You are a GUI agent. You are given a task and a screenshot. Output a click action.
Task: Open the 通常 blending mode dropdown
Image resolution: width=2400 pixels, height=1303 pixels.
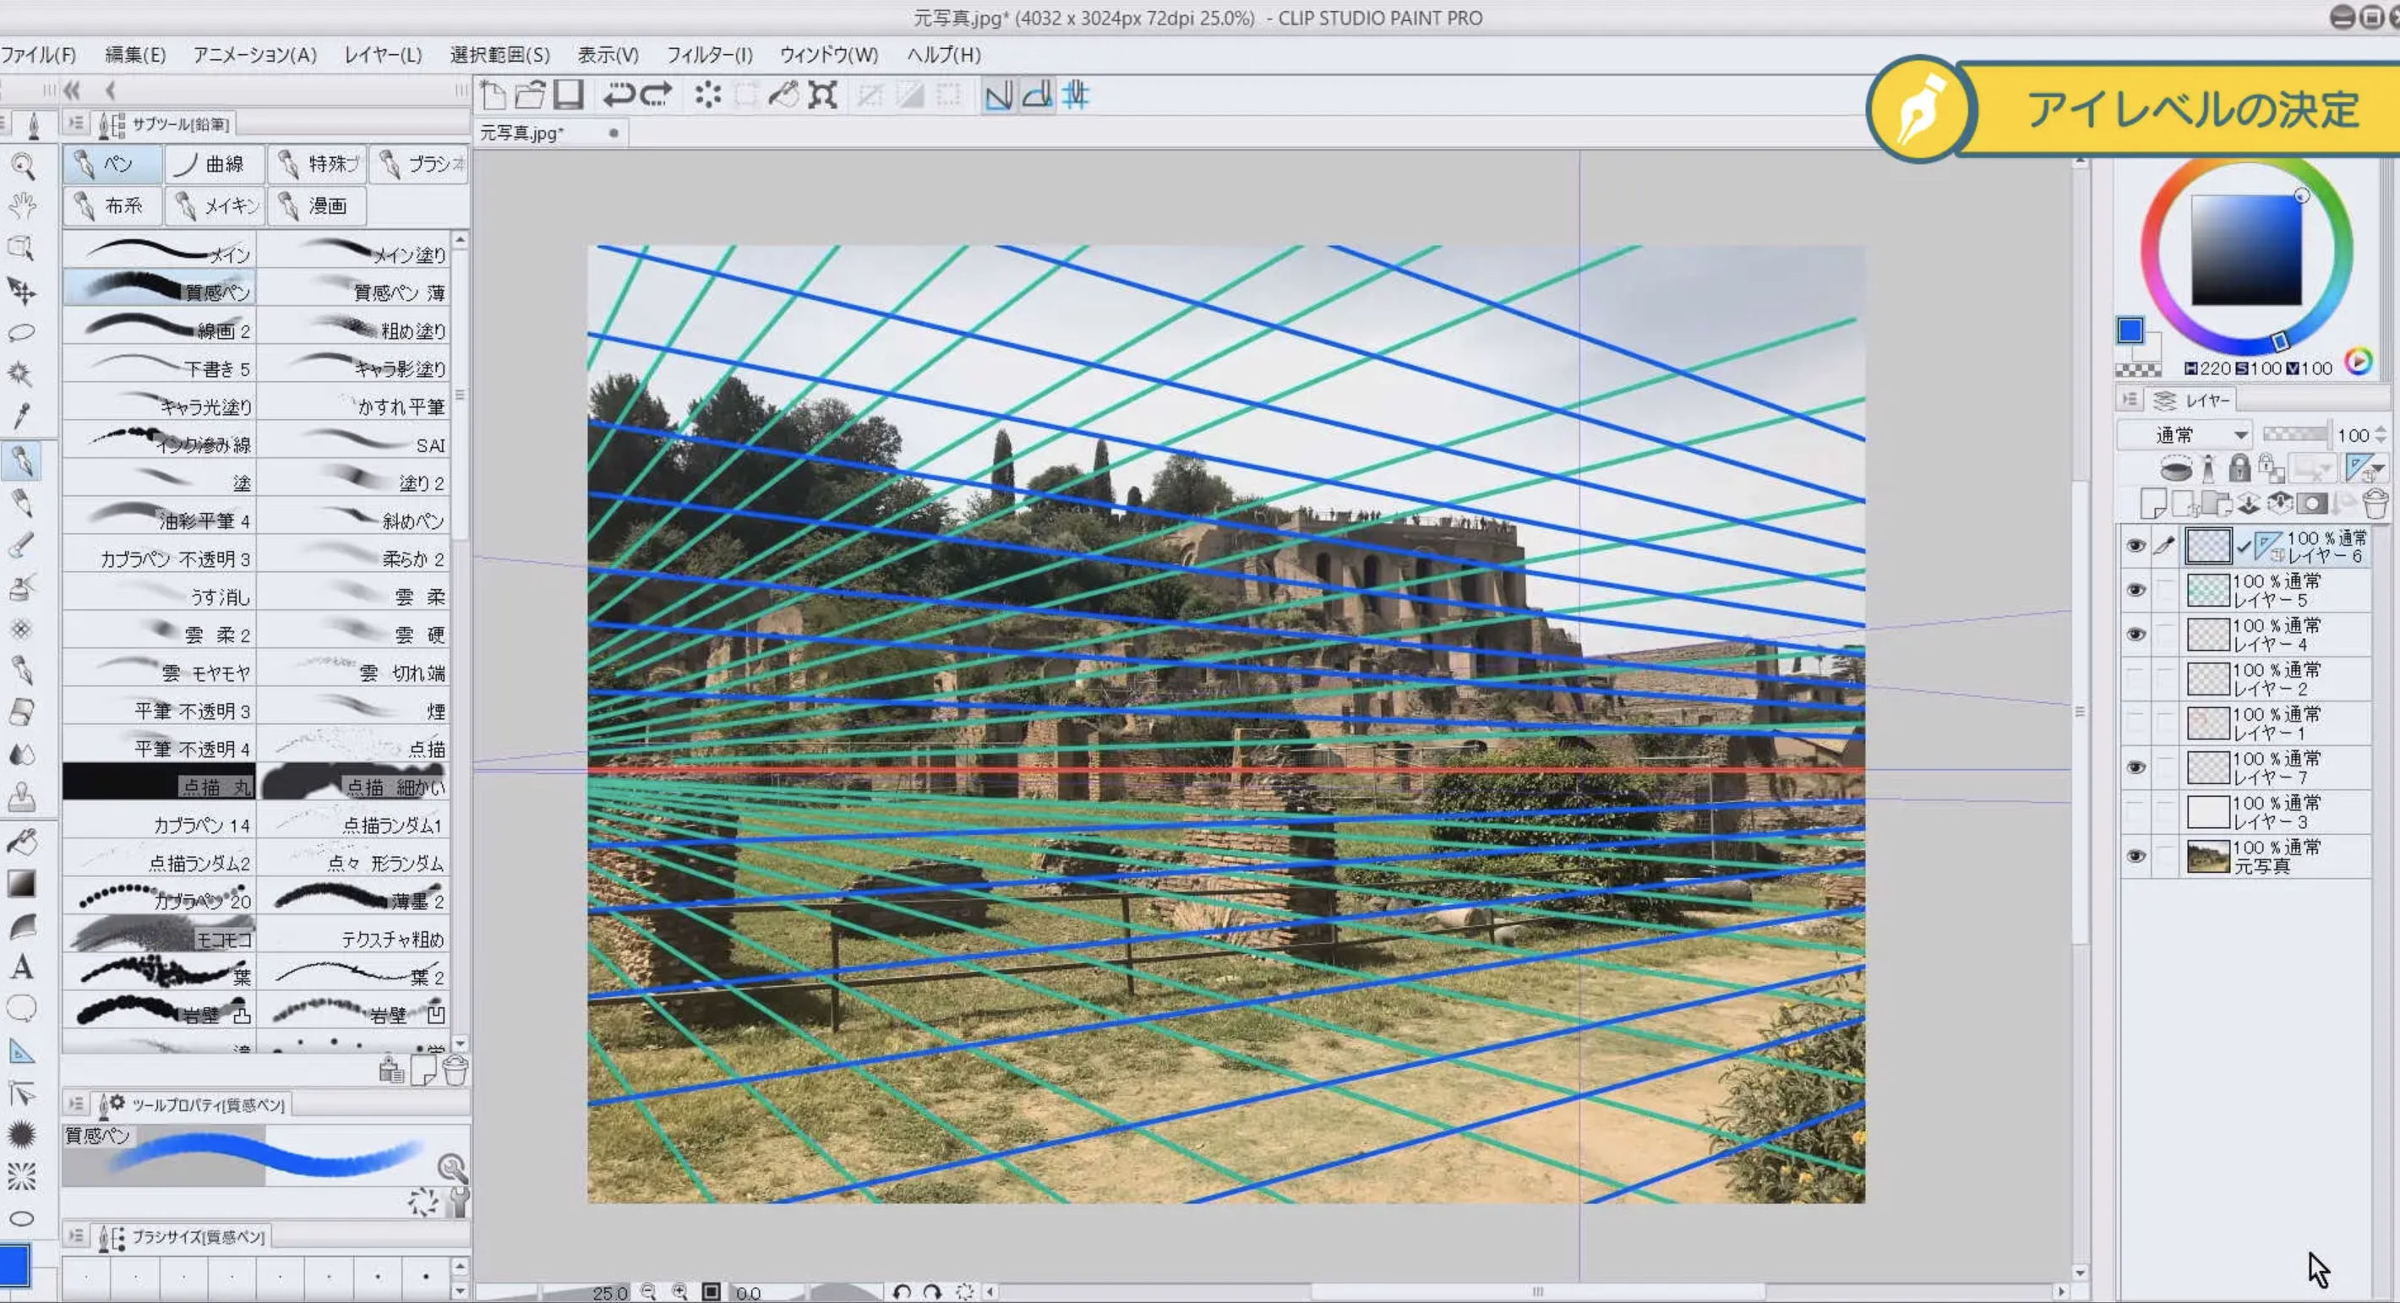(2185, 435)
